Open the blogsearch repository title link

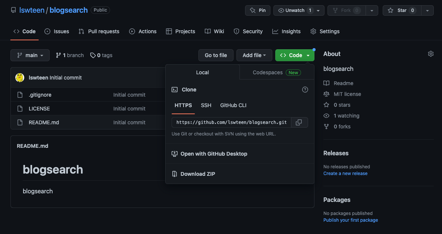tap(69, 10)
